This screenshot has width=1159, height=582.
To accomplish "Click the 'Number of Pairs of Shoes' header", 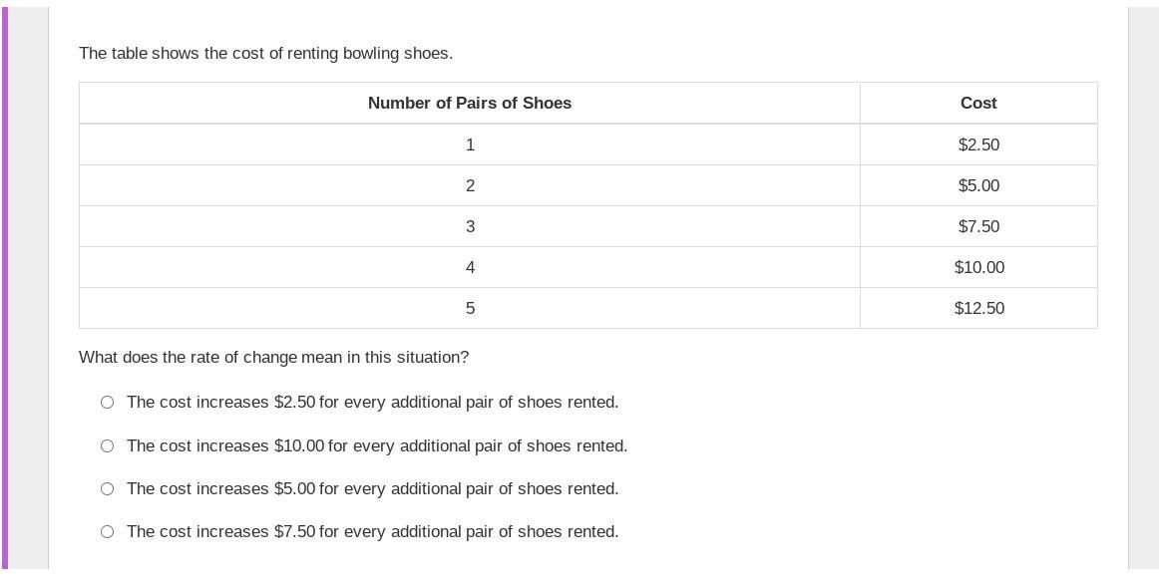I will click(469, 104).
